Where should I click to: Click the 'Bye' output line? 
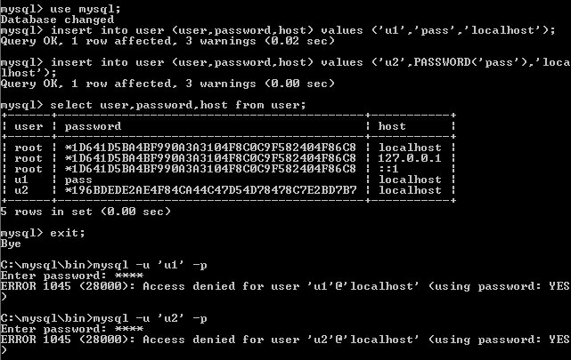(11, 244)
